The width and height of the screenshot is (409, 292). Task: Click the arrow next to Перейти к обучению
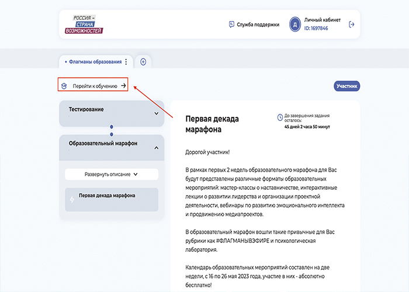pyautogui.click(x=123, y=85)
